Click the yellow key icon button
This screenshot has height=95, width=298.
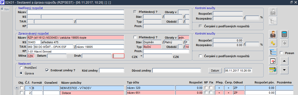(x=273, y=43)
